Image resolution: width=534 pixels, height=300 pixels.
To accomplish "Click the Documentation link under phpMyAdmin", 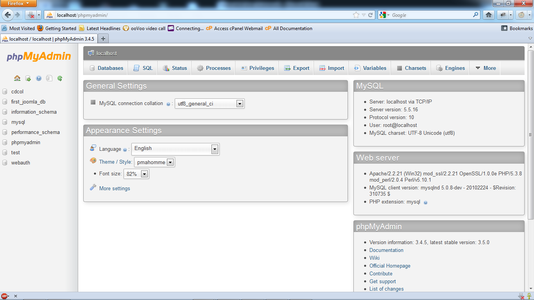I will pos(386,250).
